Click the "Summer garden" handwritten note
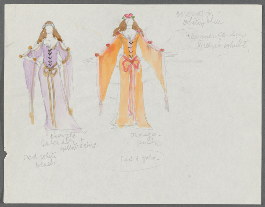The width and height of the screenshot is (265, 207). (x=216, y=36)
